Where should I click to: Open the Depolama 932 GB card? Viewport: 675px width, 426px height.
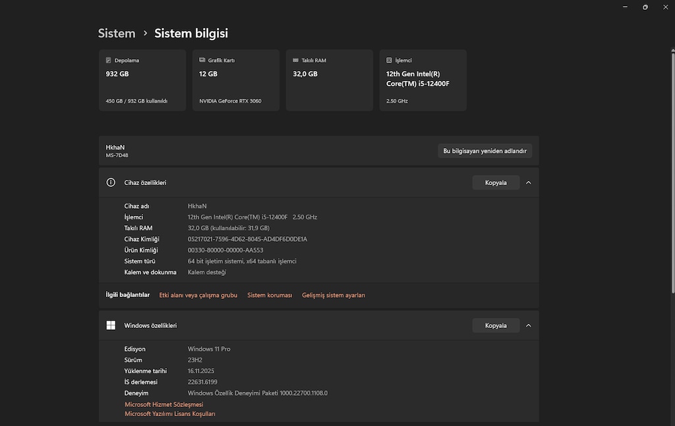click(142, 80)
